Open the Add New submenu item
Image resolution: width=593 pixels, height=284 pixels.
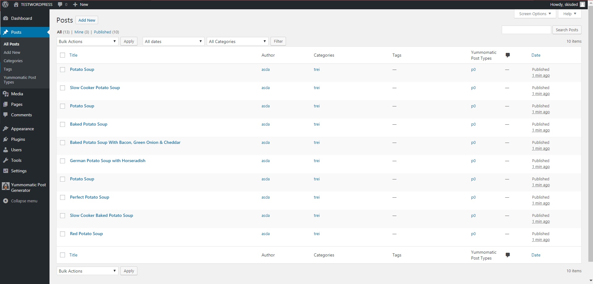pos(12,52)
